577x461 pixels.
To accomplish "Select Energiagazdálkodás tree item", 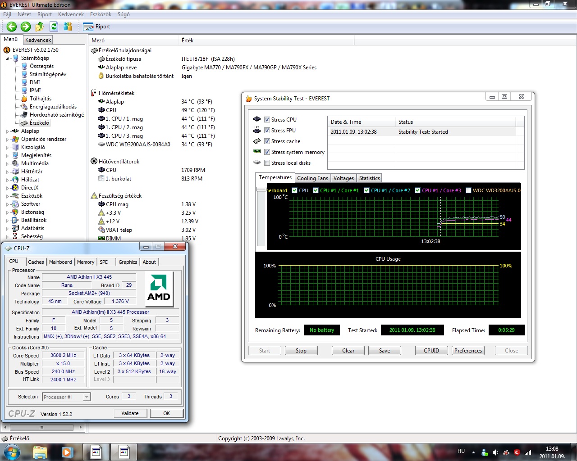I will (53, 107).
